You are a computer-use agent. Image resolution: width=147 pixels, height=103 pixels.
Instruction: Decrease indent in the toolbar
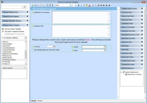coord(98,5)
